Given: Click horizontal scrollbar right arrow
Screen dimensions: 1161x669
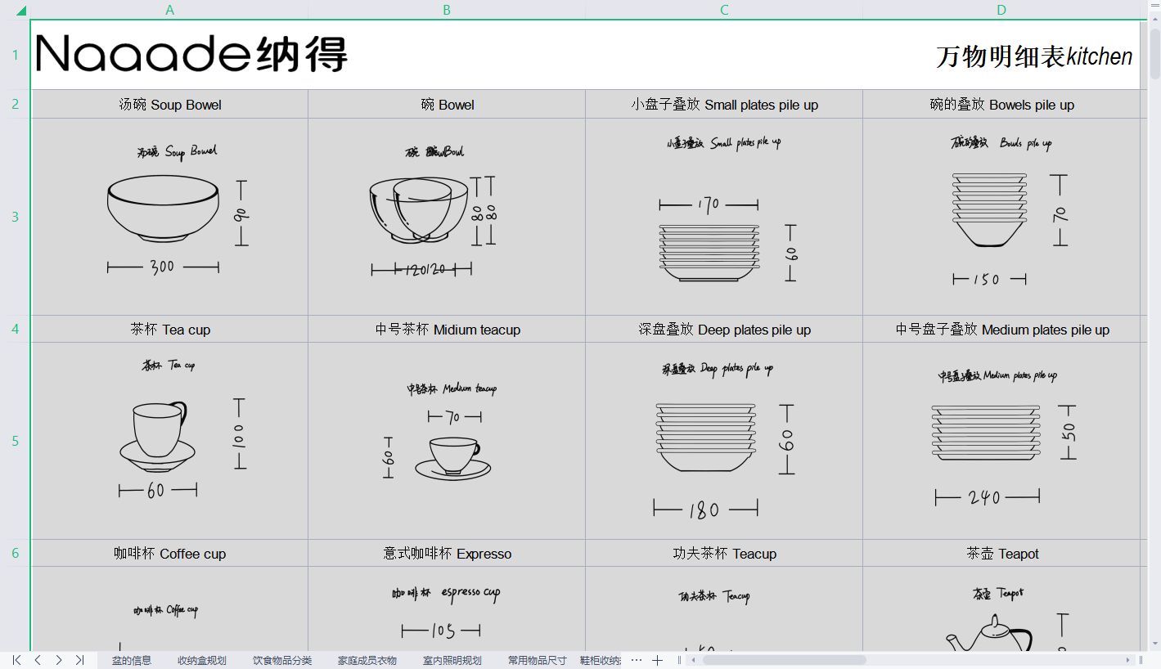Looking at the screenshot, I should click(1127, 660).
